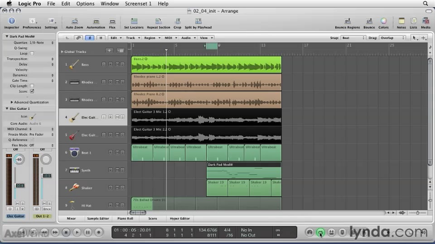
Task: Click the Set Locators icon
Action: click(x=134, y=21)
